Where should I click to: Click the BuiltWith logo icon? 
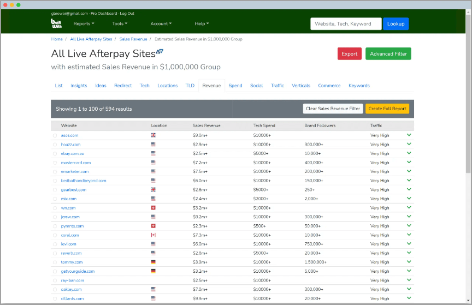coord(56,23)
